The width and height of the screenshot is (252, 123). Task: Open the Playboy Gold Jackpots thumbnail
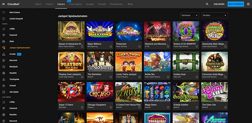(x=71, y=61)
